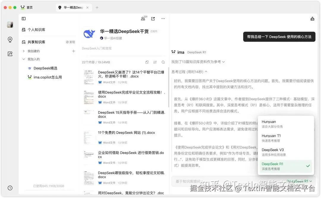Open the three-dot more options menu
Image resolution: width=321 pixels, height=198 pixels.
click(163, 19)
